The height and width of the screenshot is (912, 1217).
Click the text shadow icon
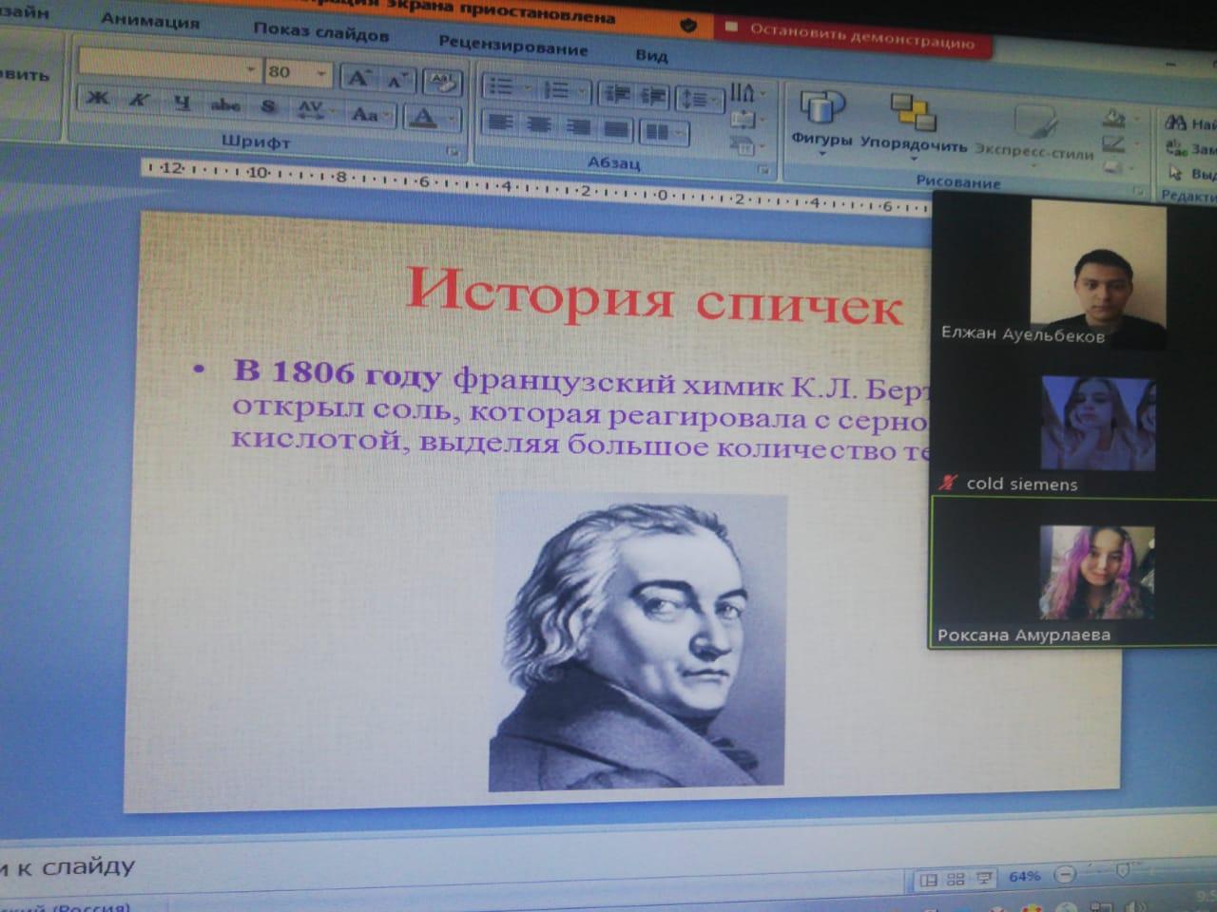click(x=269, y=107)
